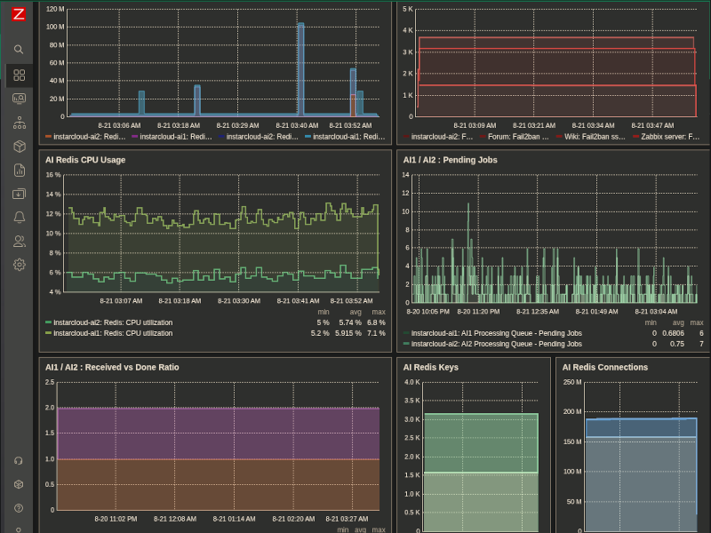Screen dimensions: 711x533
Task: Select the Dashboards grid icon
Action: (19, 76)
